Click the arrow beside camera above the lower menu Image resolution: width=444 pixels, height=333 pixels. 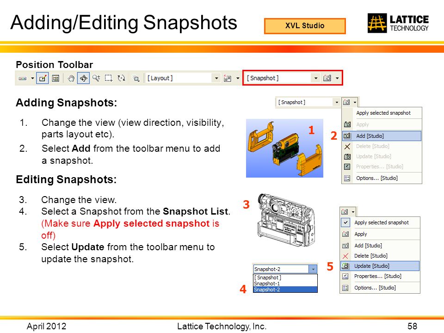pyautogui.click(x=353, y=212)
